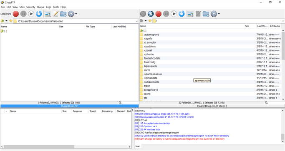Select the cache remote folder
This screenshot has height=151, width=285.
pos(210,94)
